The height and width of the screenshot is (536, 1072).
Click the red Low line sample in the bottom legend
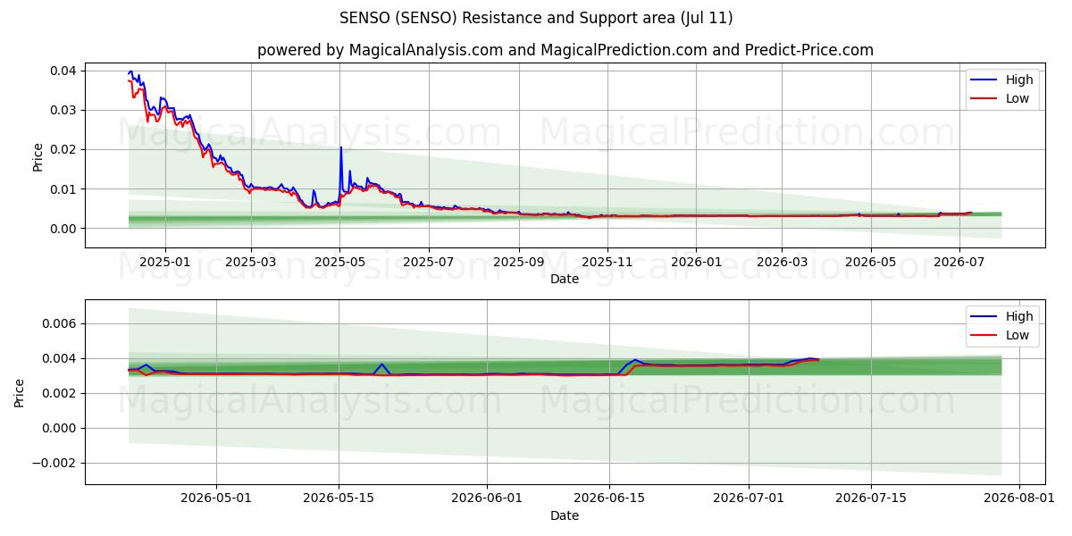pos(985,336)
